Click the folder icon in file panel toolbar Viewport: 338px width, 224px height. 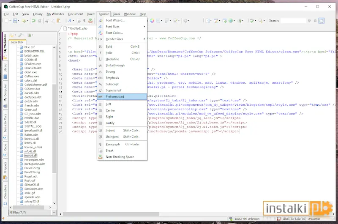pyautogui.click(x=12, y=35)
